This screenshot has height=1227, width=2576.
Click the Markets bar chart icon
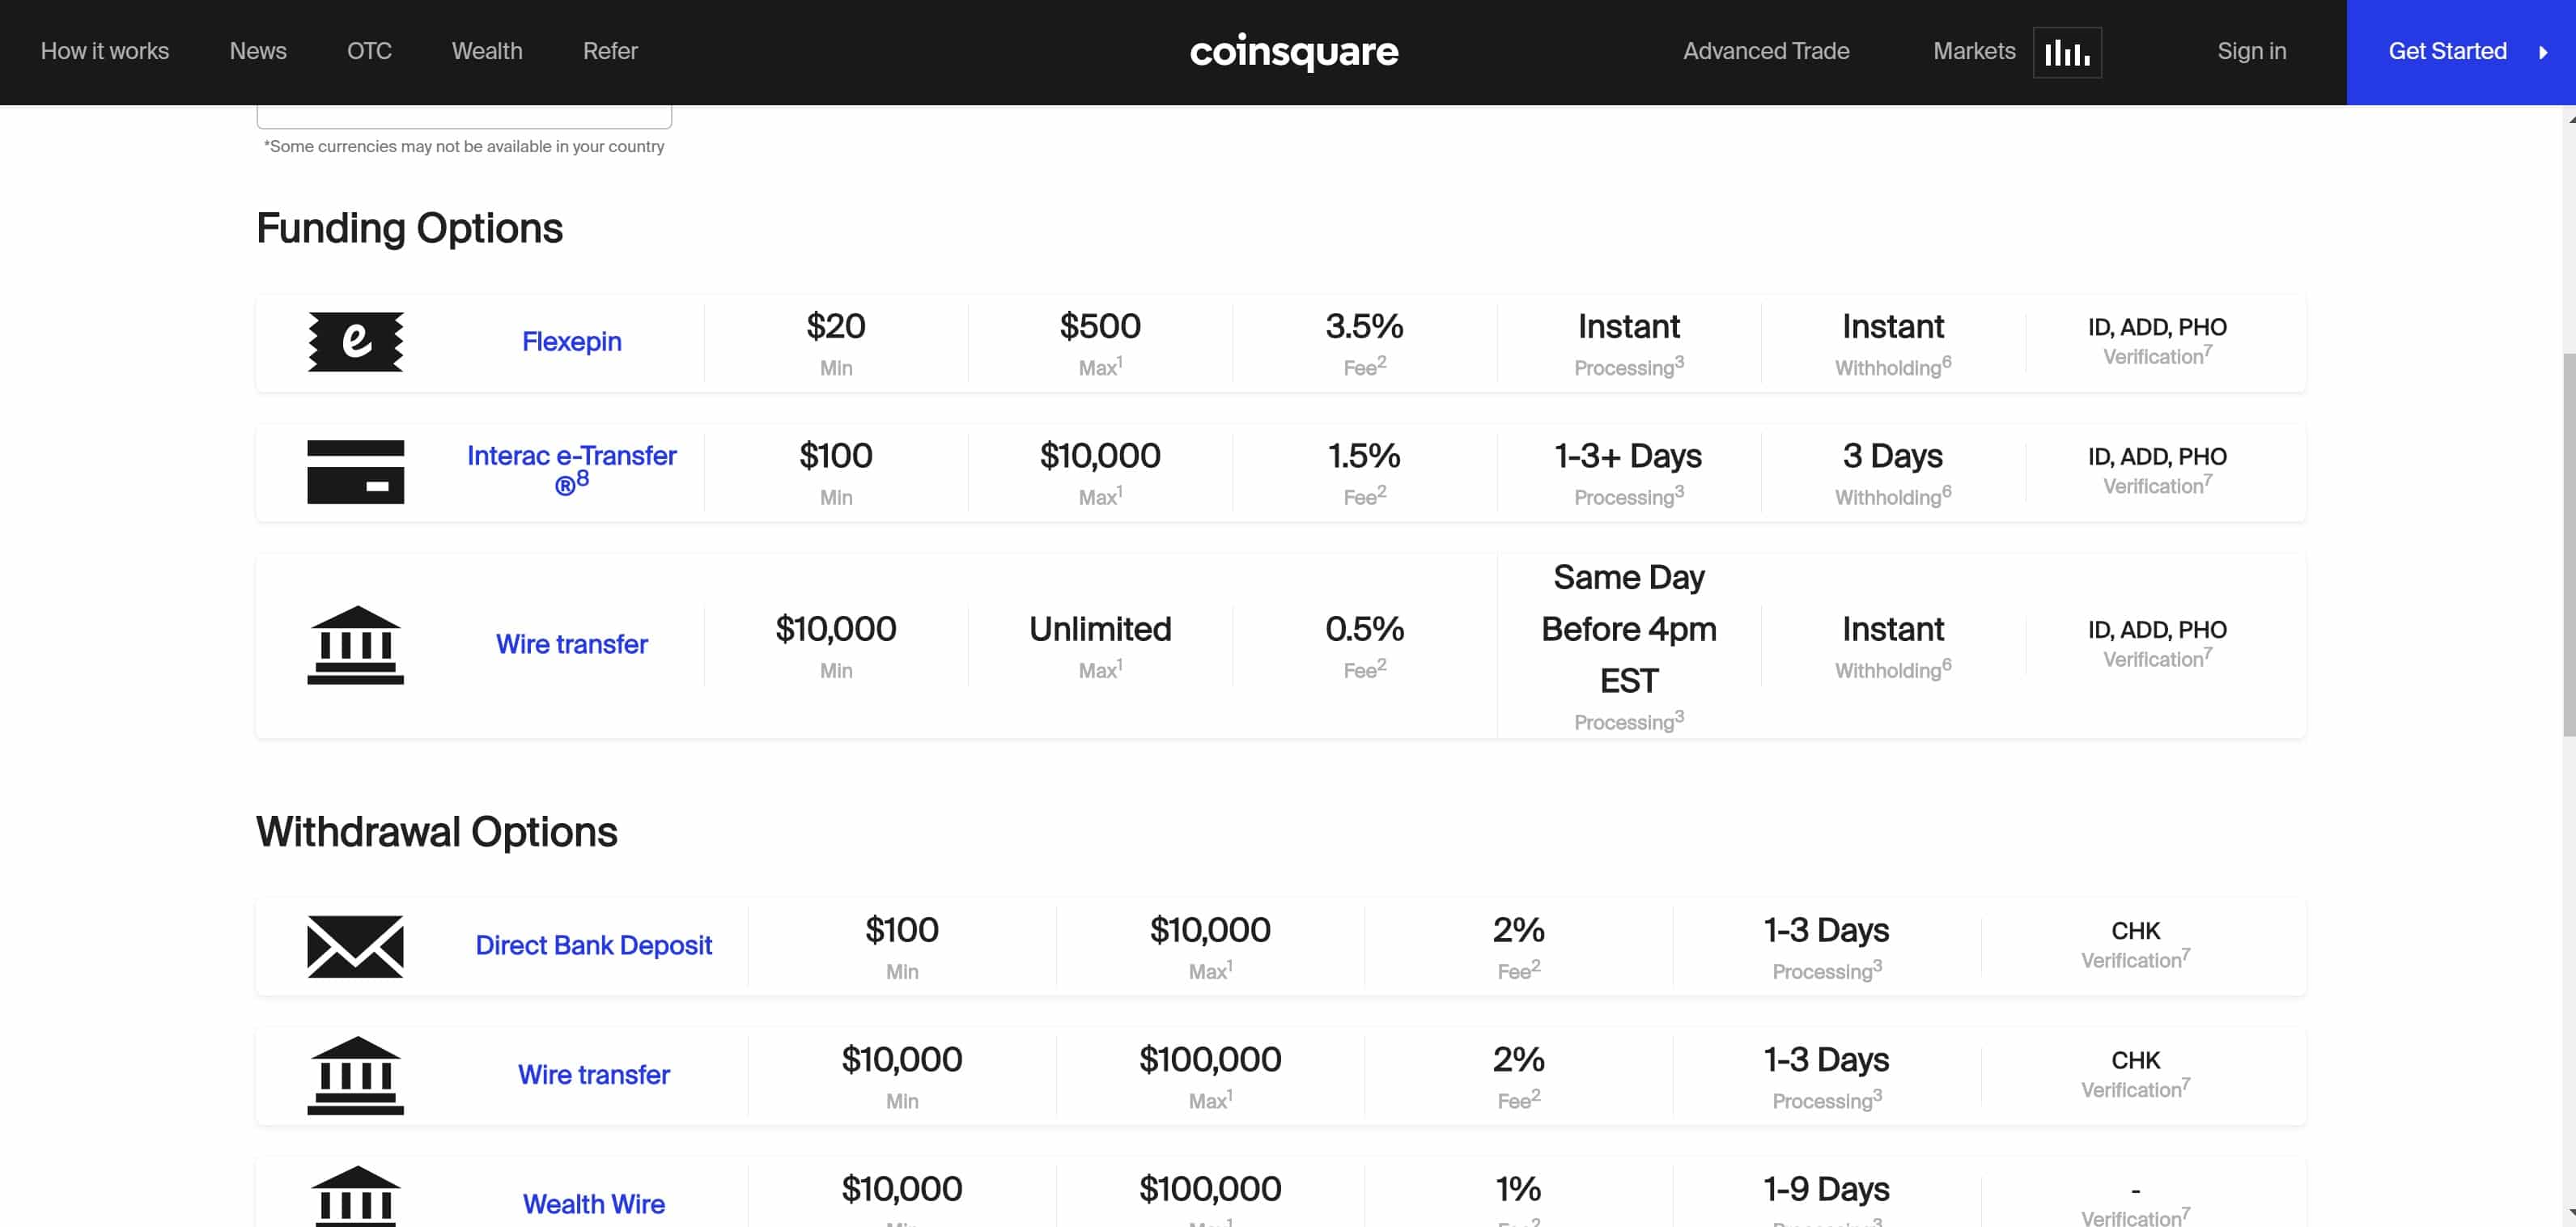click(x=2065, y=51)
